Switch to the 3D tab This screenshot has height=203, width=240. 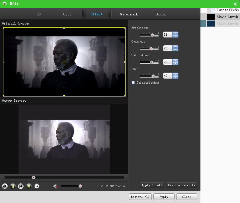pyautogui.click(x=39, y=14)
